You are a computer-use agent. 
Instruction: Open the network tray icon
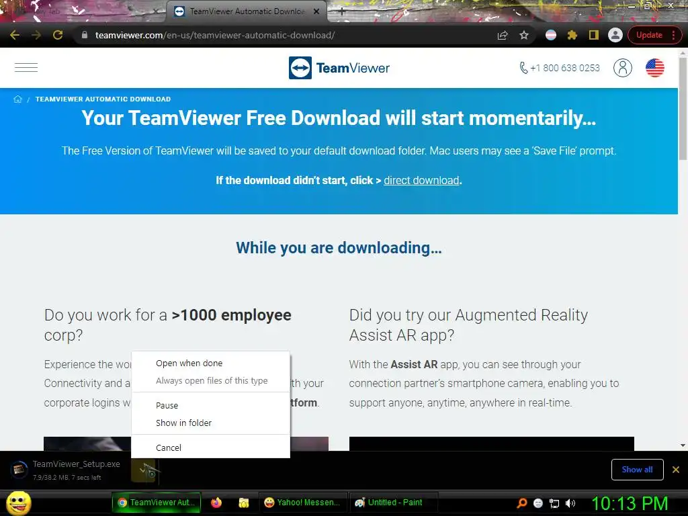554,503
